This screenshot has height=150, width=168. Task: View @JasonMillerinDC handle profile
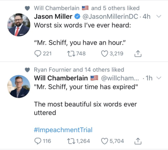tap(110, 17)
